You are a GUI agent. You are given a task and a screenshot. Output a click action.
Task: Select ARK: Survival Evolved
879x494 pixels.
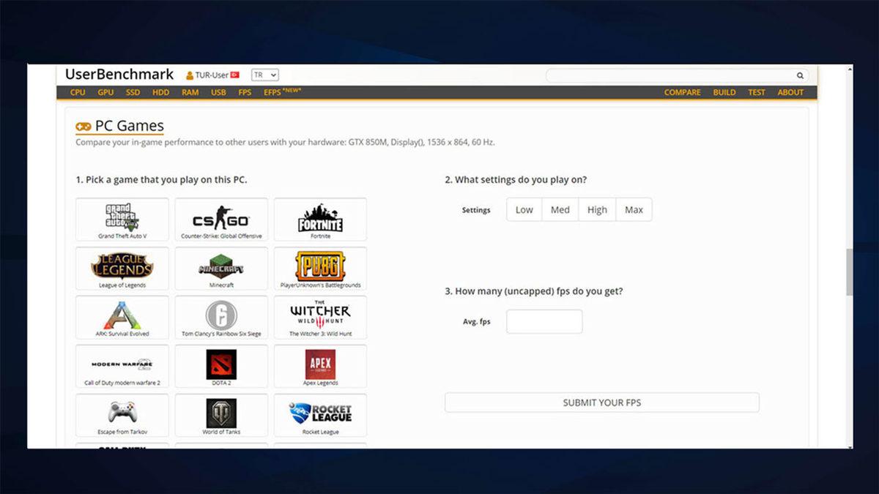coord(122,318)
